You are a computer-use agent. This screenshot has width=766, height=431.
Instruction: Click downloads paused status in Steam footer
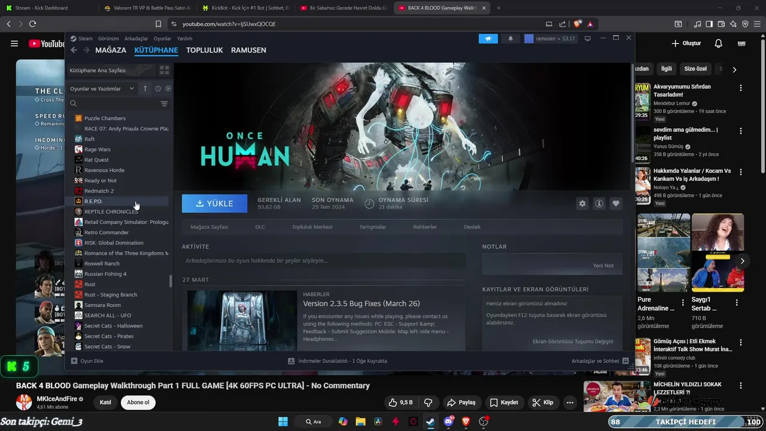point(338,361)
